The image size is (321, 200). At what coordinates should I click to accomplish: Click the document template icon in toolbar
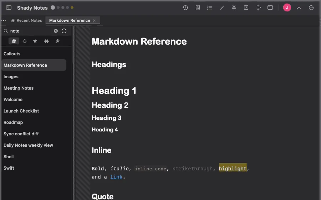(x=198, y=8)
